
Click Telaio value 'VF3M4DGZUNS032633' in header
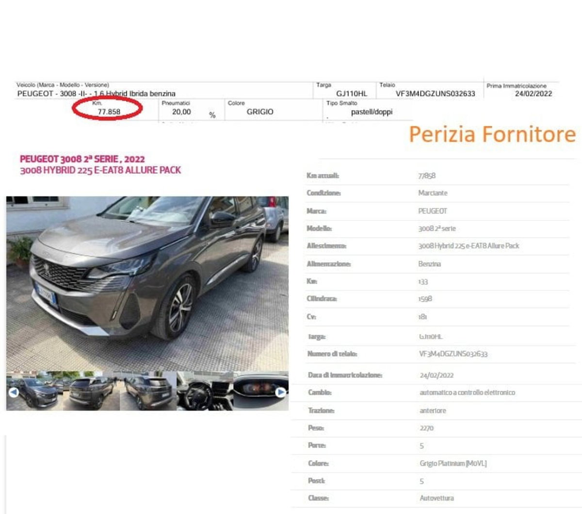pyautogui.click(x=436, y=94)
